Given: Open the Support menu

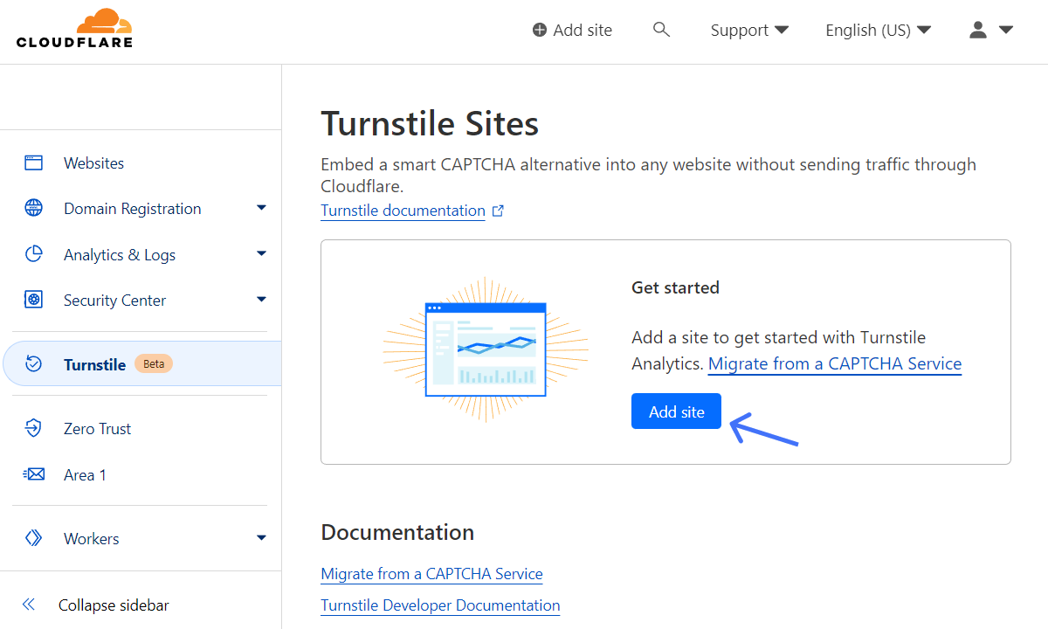Looking at the screenshot, I should 749,29.
